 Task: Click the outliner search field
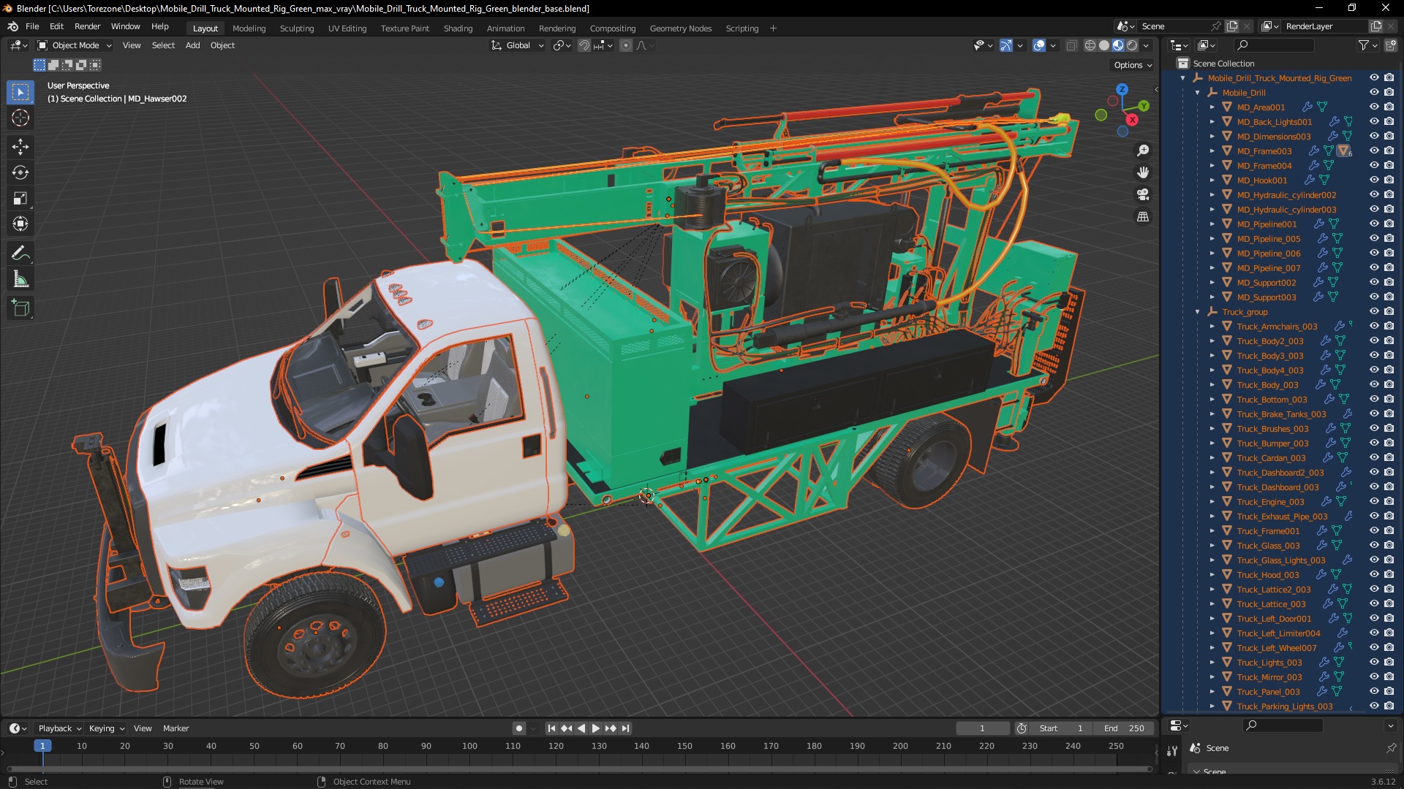(1272, 45)
